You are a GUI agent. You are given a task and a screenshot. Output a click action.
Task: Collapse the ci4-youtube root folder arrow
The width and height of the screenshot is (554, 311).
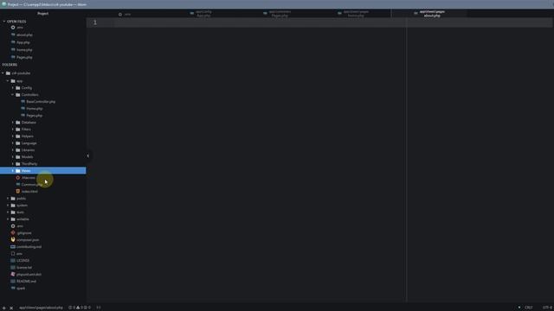click(3, 73)
